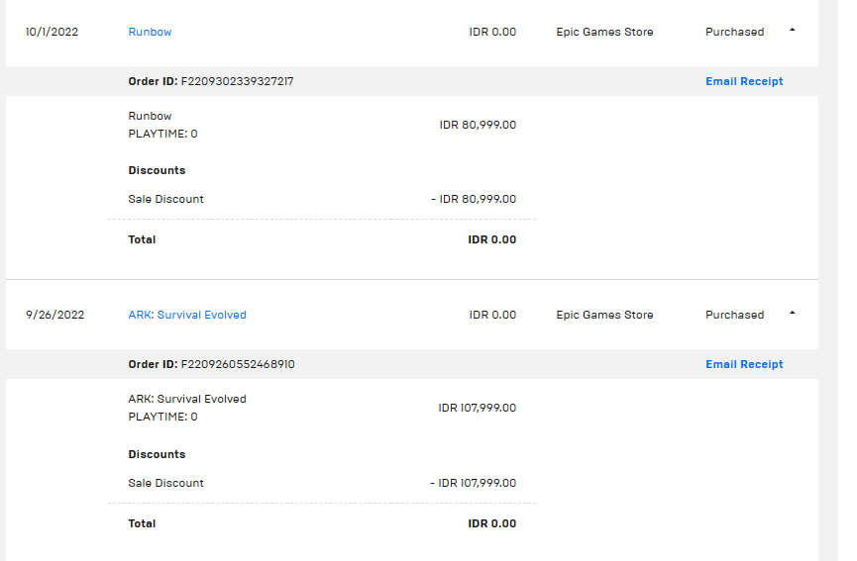This screenshot has height=561, width=857.
Task: Click the Discounts heading under Runbow
Action: [157, 170]
